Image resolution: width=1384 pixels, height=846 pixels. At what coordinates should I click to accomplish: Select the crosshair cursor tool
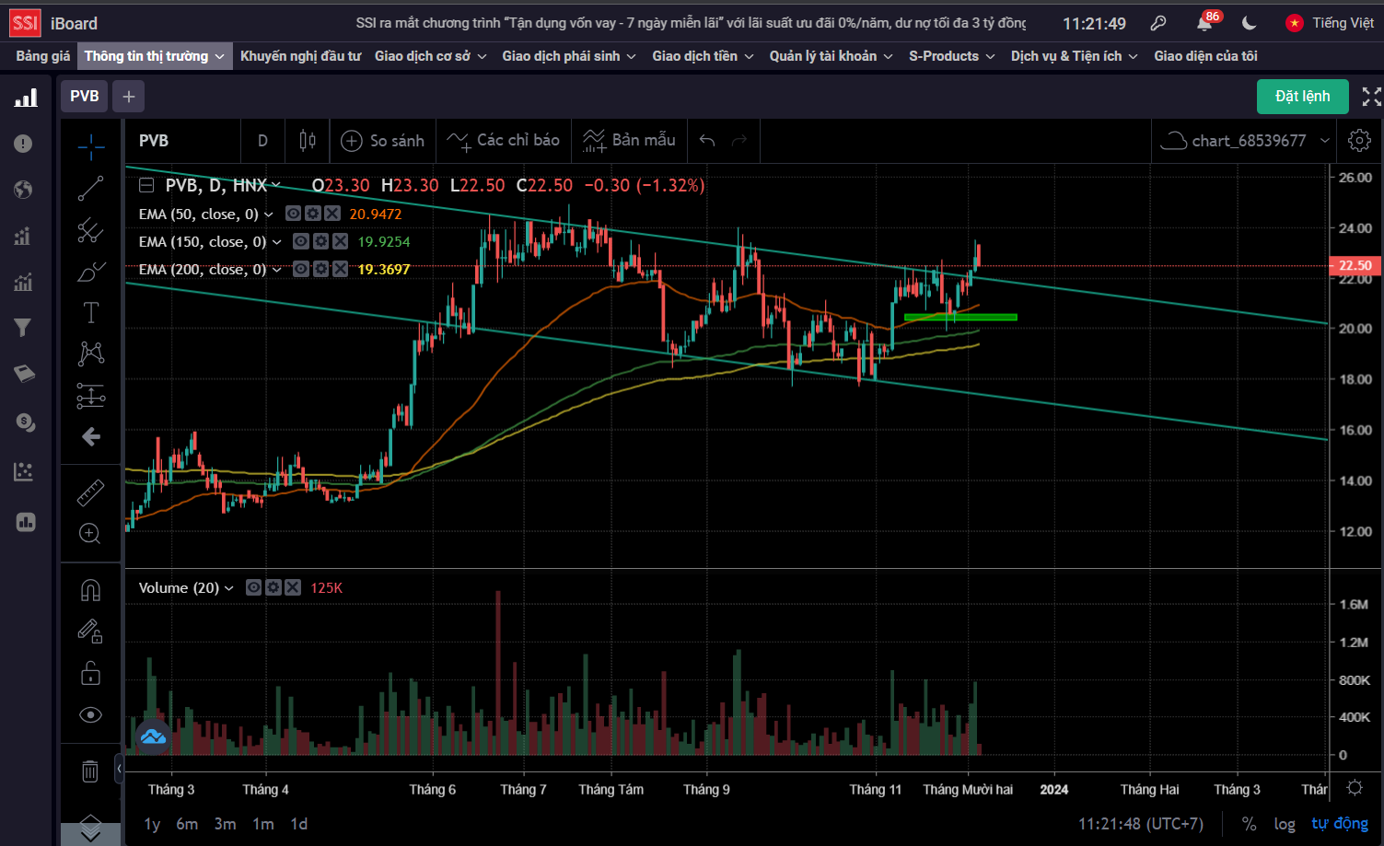(90, 146)
